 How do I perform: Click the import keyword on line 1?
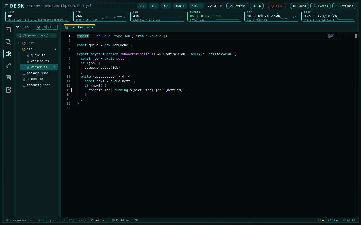coord(83,36)
